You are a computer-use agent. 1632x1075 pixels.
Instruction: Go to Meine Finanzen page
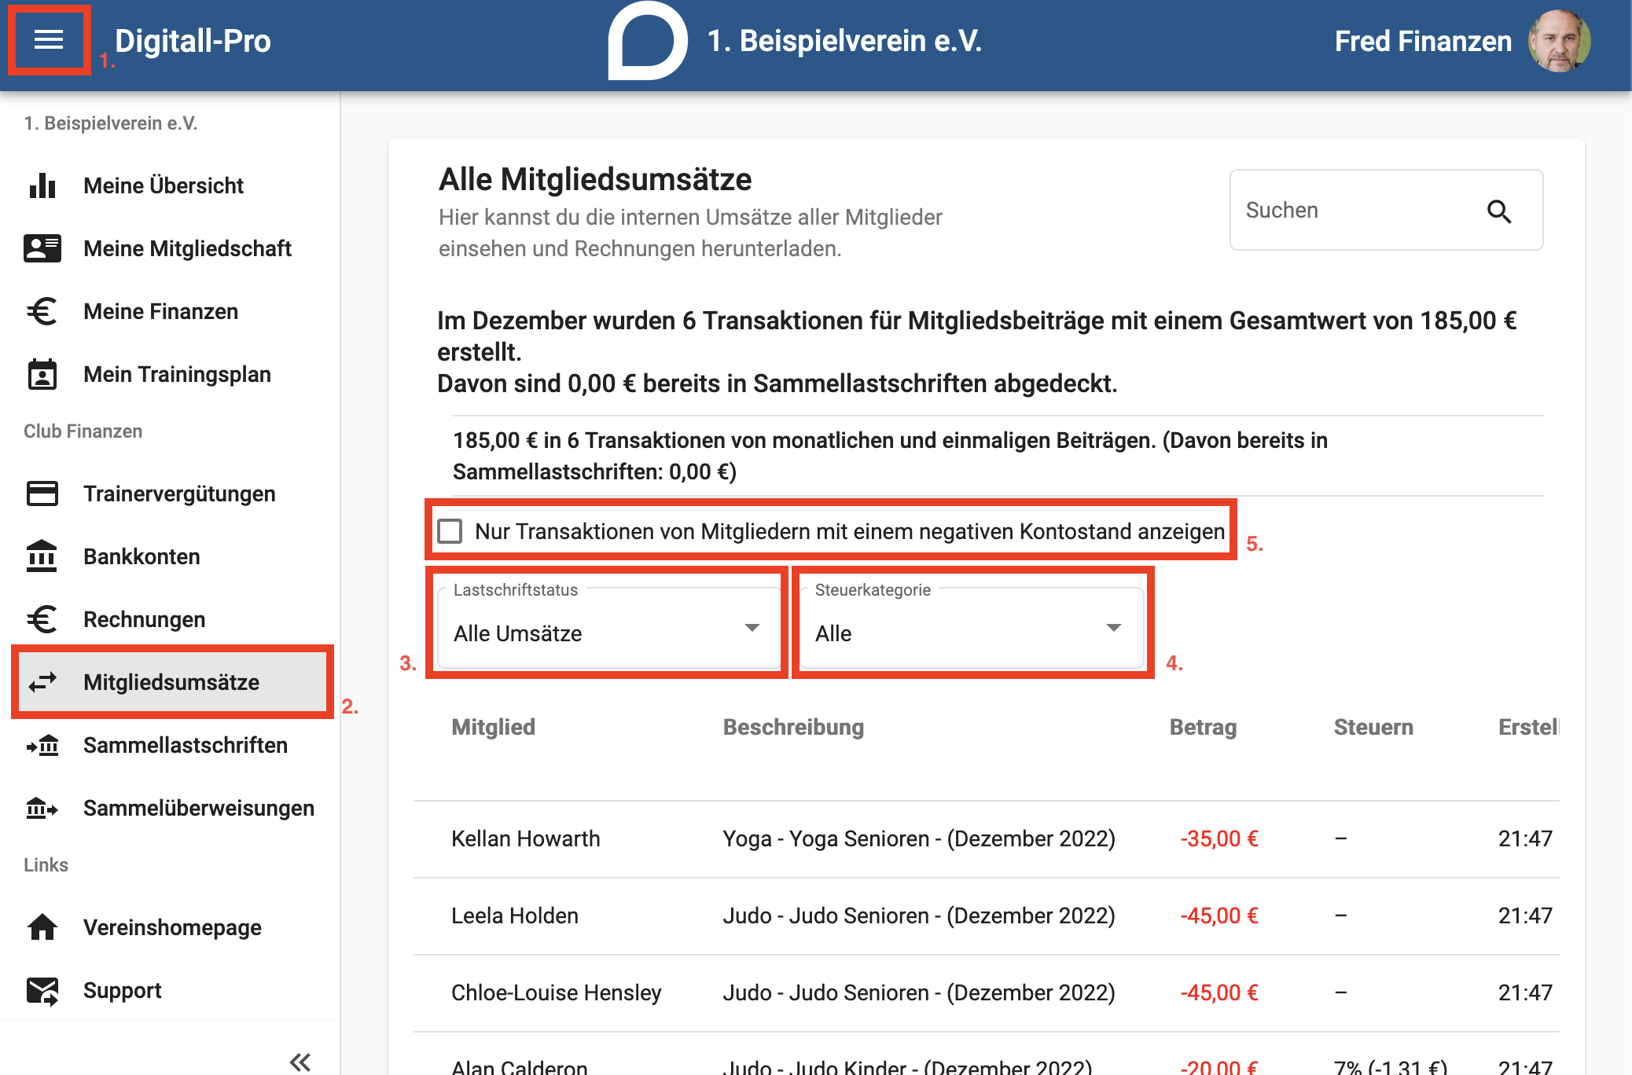point(170,311)
